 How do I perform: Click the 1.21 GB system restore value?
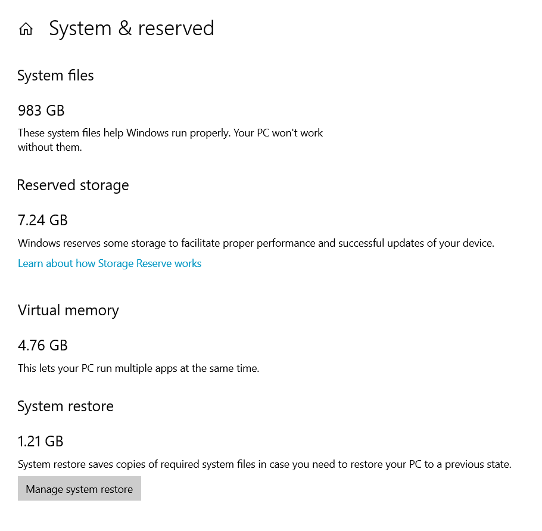(41, 441)
